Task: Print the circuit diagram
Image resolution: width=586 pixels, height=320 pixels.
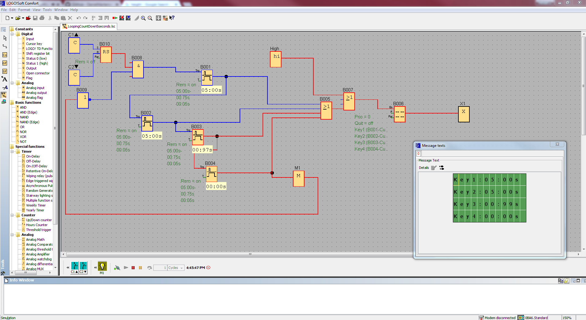Action: coord(42,18)
